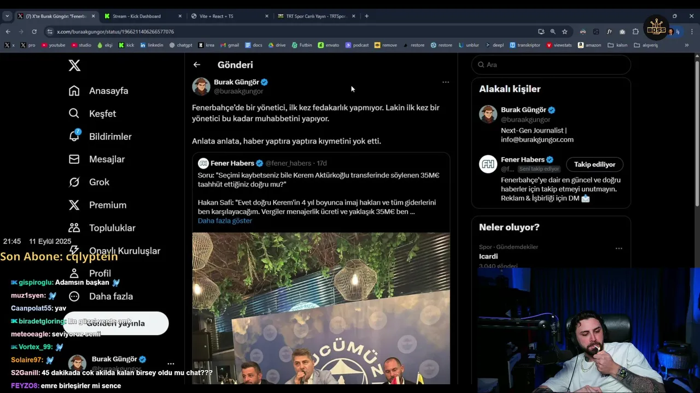Open the Icardi trending topic
The height and width of the screenshot is (393, 700).
click(x=488, y=257)
